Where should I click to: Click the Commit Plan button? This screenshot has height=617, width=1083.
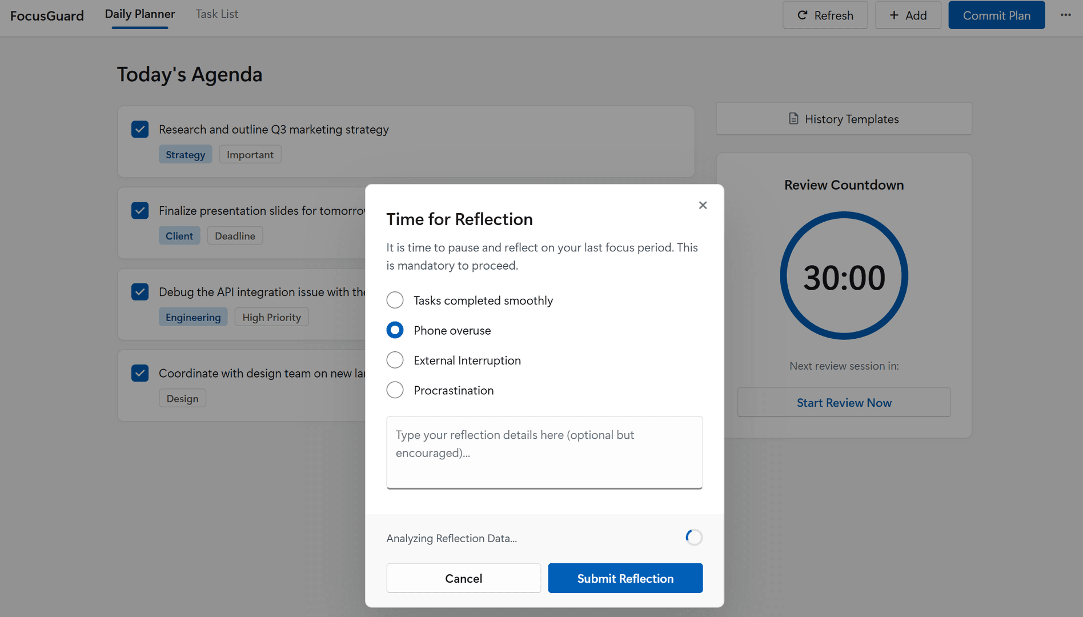996,15
